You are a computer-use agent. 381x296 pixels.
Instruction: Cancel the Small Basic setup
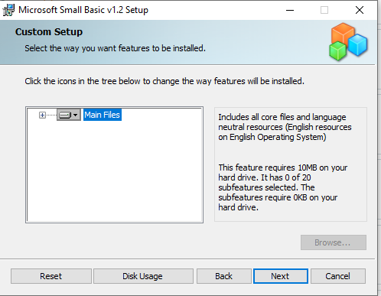(x=338, y=276)
